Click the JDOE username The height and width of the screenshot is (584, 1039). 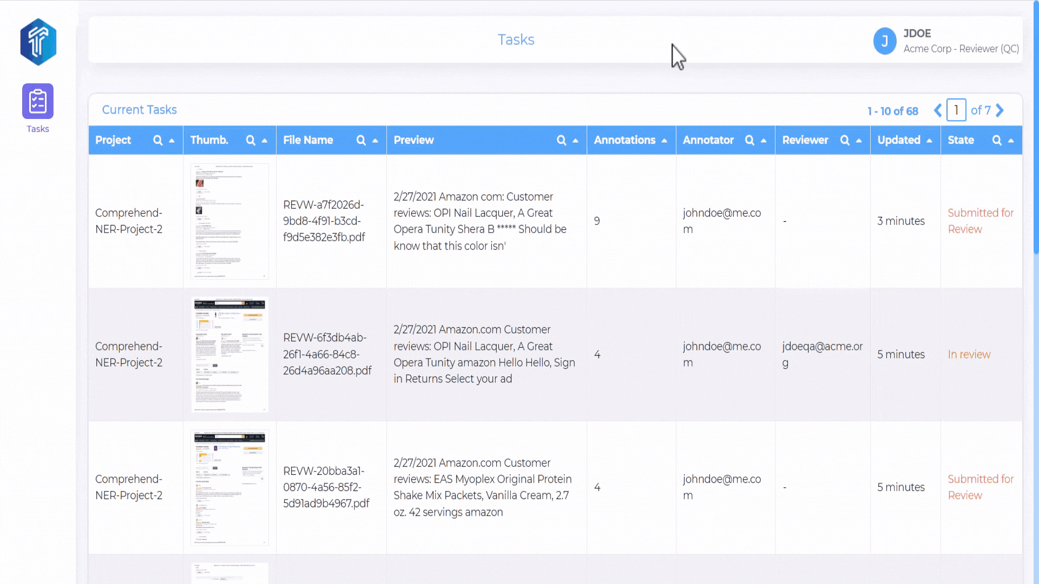point(917,34)
